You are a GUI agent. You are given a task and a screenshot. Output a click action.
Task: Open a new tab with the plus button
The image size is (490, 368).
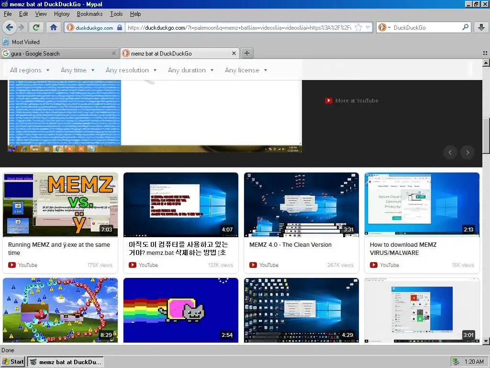point(247,53)
